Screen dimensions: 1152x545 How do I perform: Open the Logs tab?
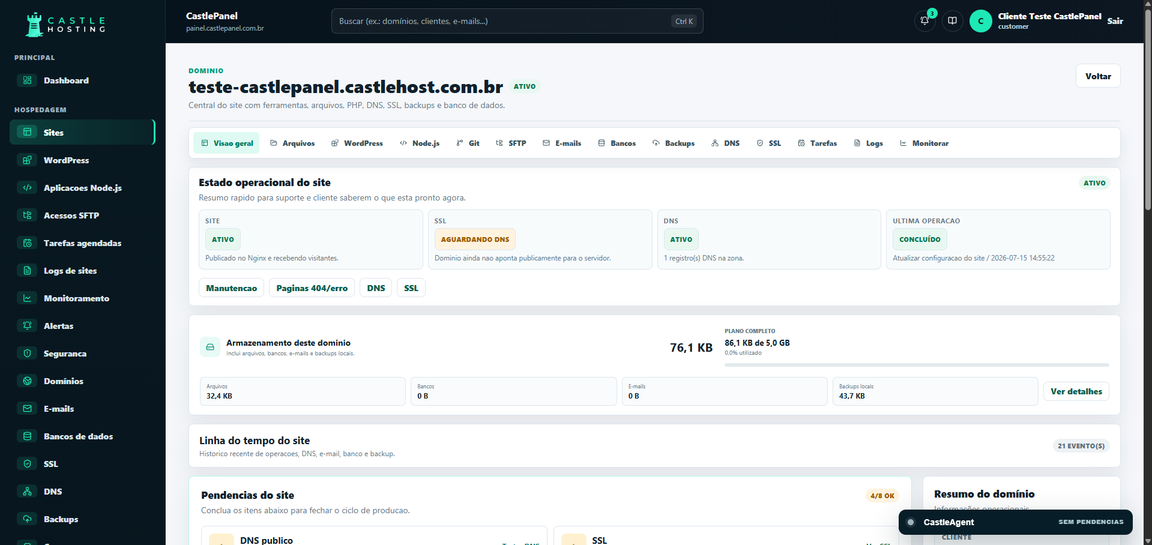tap(868, 143)
